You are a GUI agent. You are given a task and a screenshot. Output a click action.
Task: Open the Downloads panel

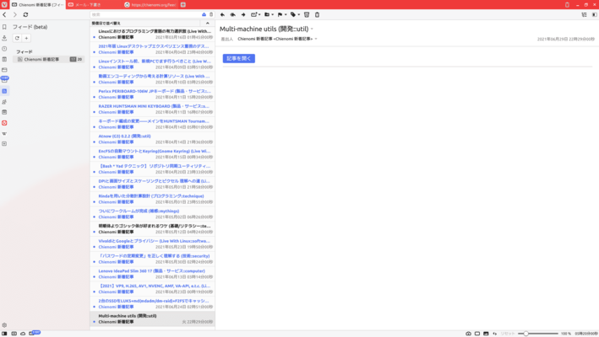tap(4, 38)
